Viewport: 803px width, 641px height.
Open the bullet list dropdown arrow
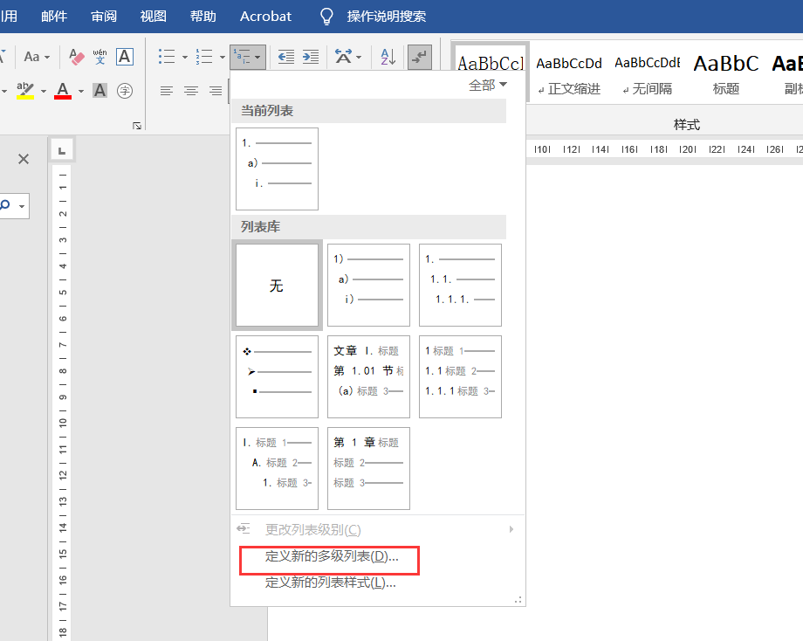pyautogui.click(x=184, y=57)
